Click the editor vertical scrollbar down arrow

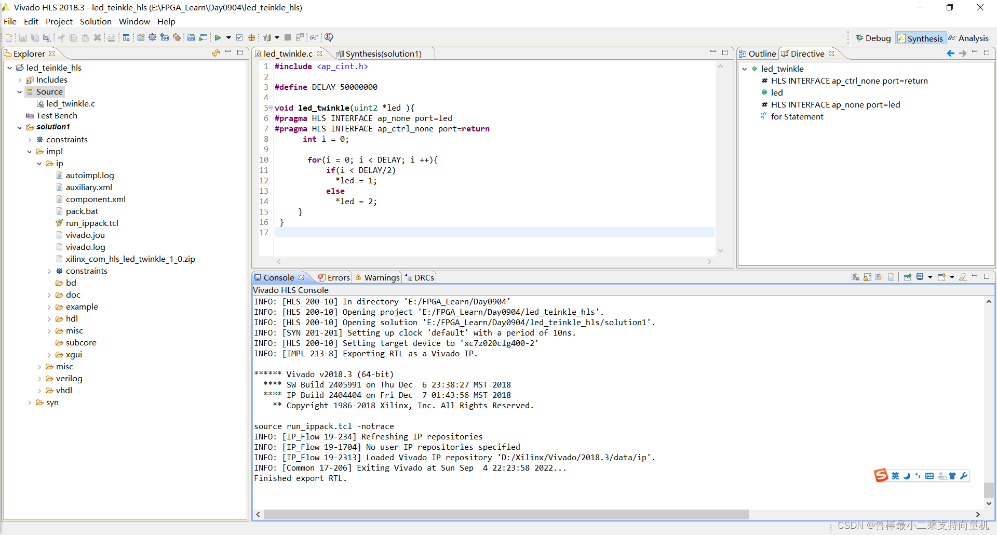pos(720,250)
